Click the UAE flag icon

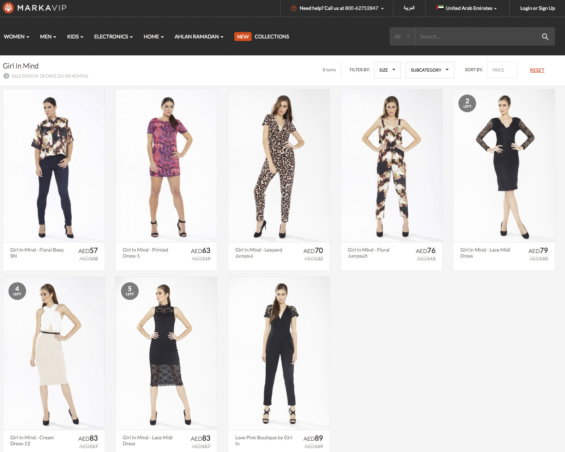coord(440,8)
